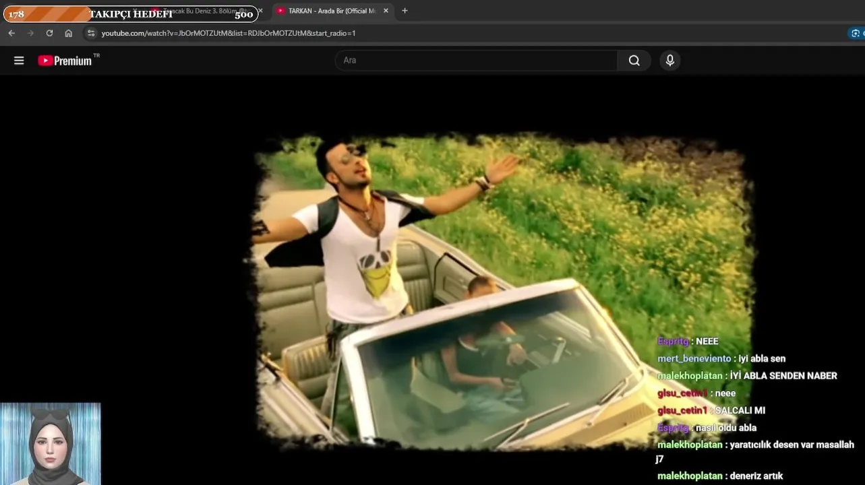Start voice search with microphone
The width and height of the screenshot is (865, 485).
click(669, 60)
